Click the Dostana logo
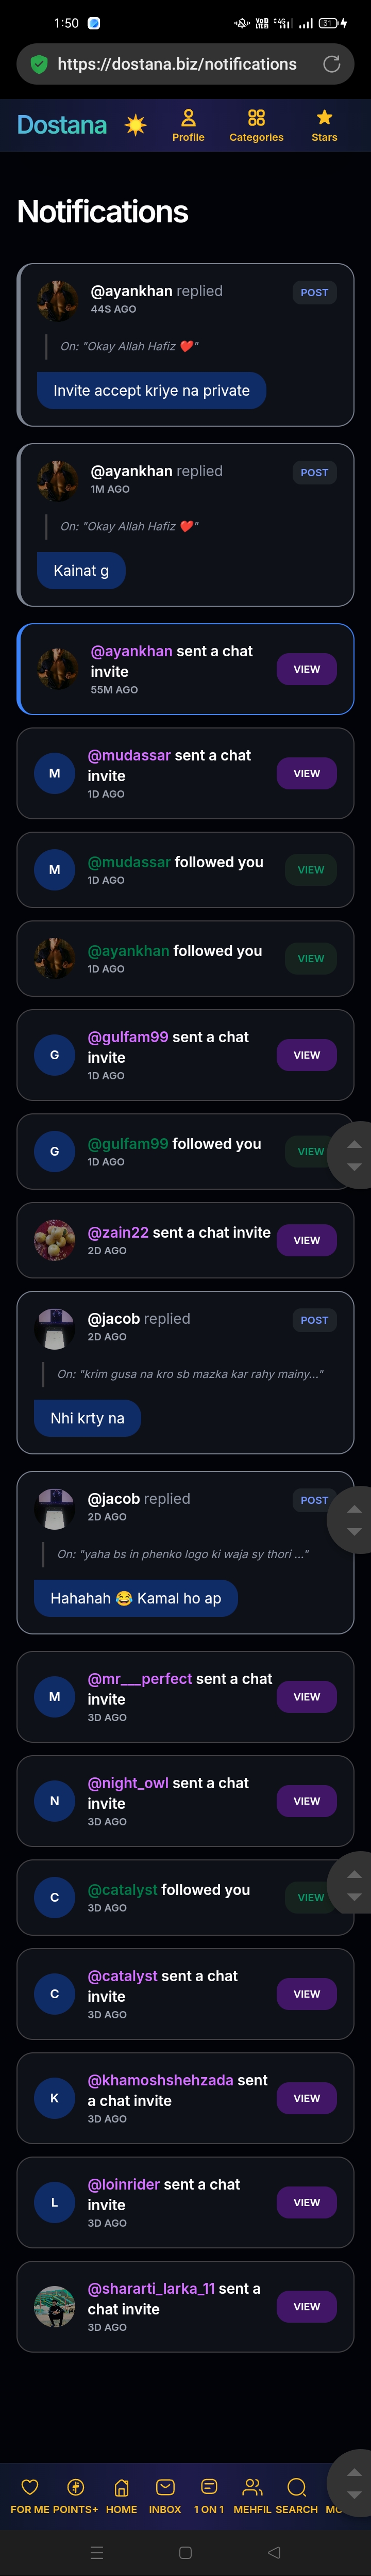Screen dimensions: 371x2576 tap(62, 125)
